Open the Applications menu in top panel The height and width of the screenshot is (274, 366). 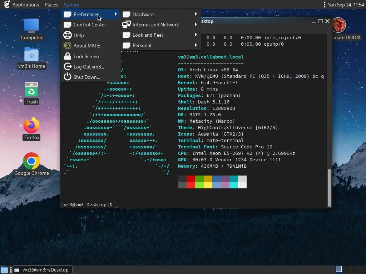(26, 5)
